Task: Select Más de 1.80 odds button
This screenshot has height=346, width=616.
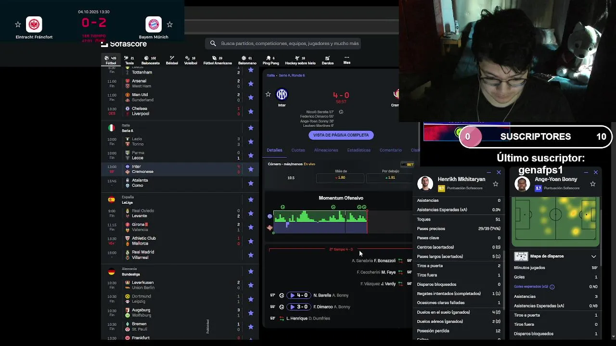Action: tap(340, 178)
